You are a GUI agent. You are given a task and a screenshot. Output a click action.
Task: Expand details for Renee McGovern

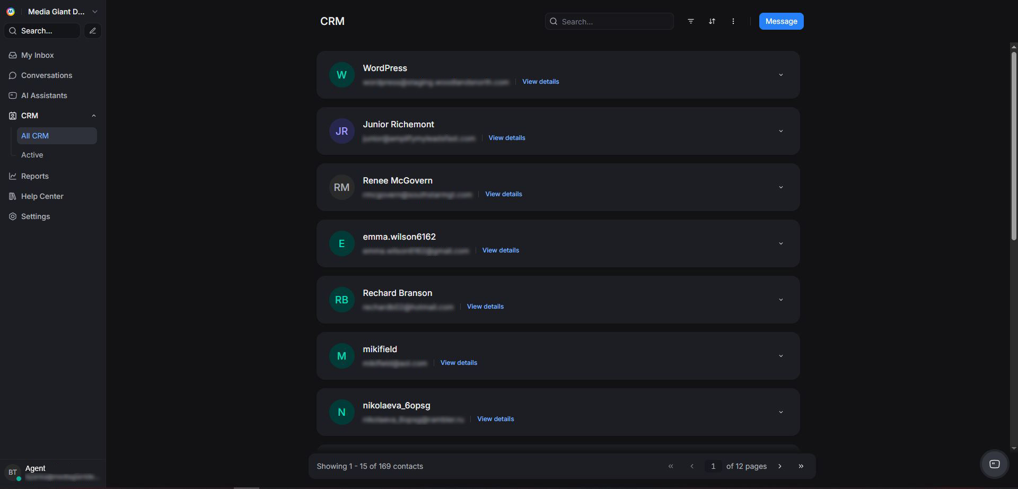point(780,187)
